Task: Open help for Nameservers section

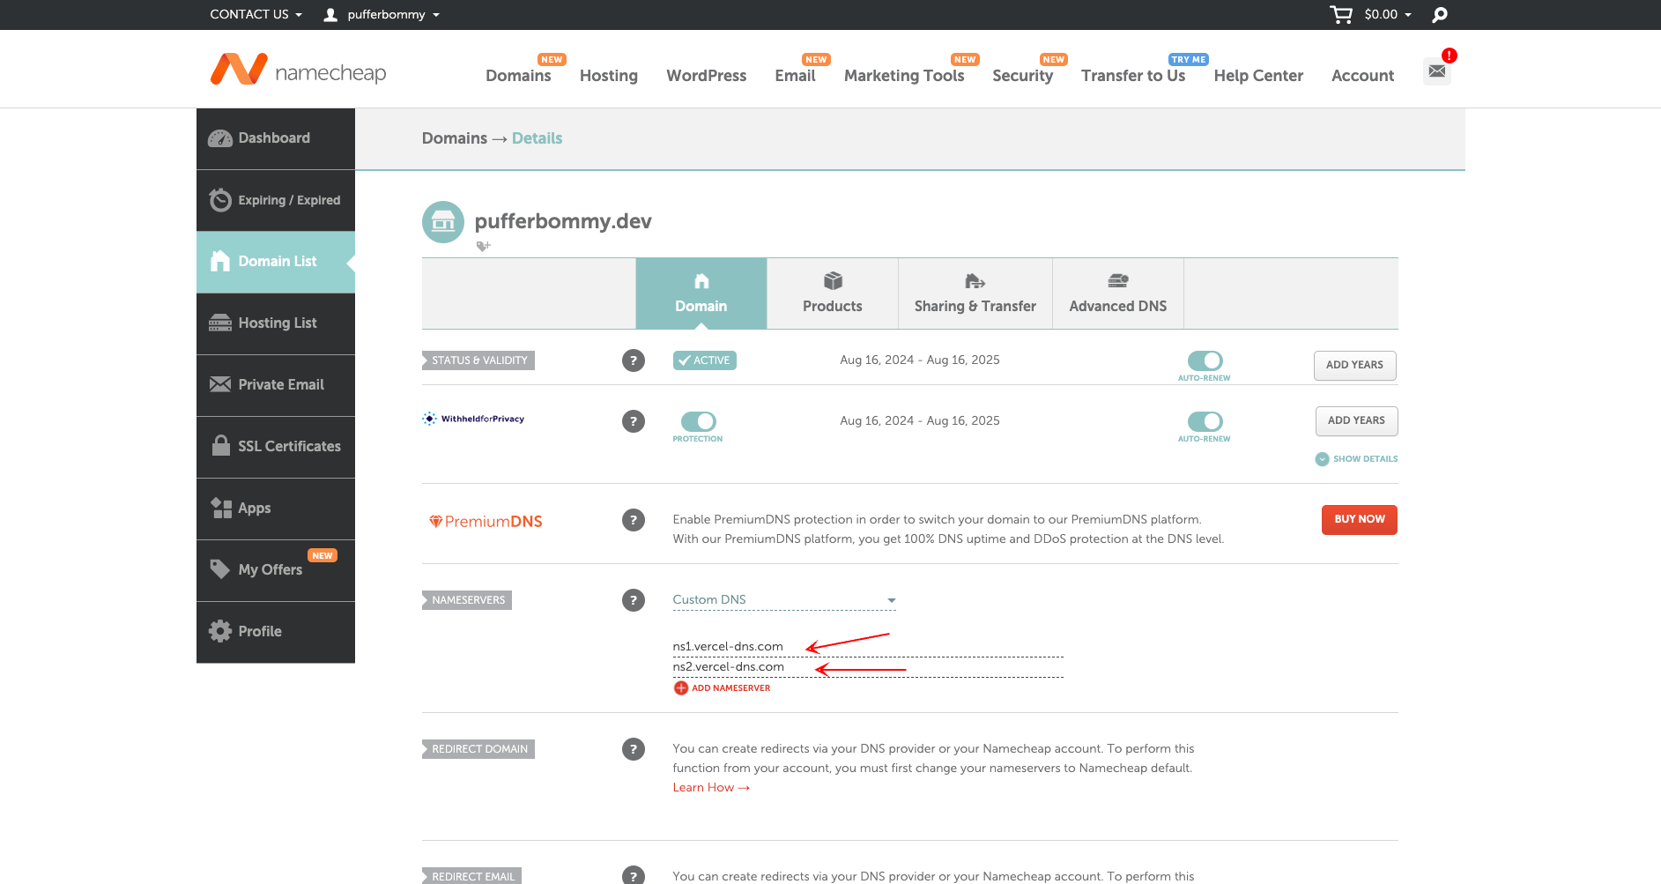Action: tap(634, 600)
